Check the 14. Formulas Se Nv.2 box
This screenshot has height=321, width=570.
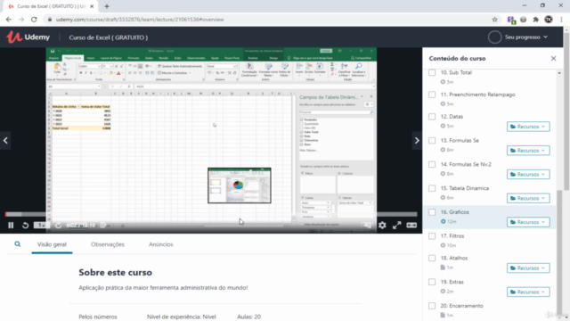[432, 164]
